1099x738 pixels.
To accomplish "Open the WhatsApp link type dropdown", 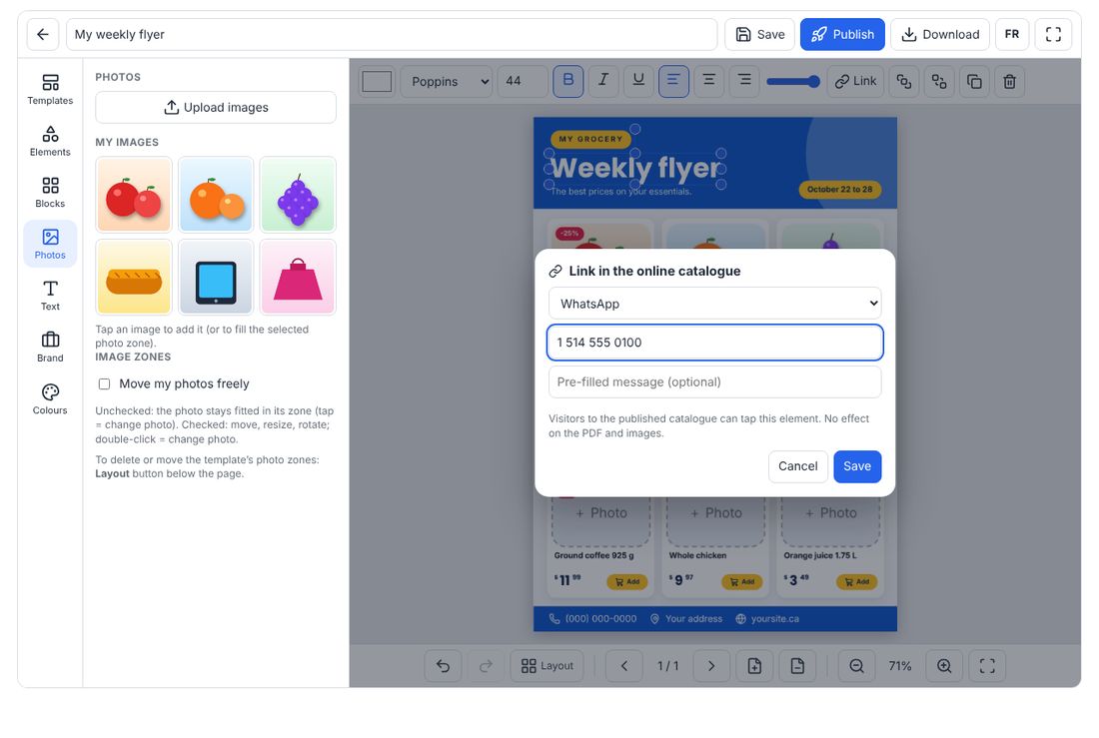I will pyautogui.click(x=715, y=304).
